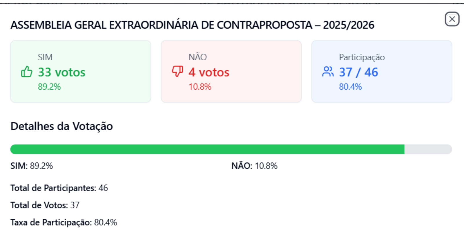Click the green portion of progress bar
Viewport: 464px width, 232px height.
(207, 149)
